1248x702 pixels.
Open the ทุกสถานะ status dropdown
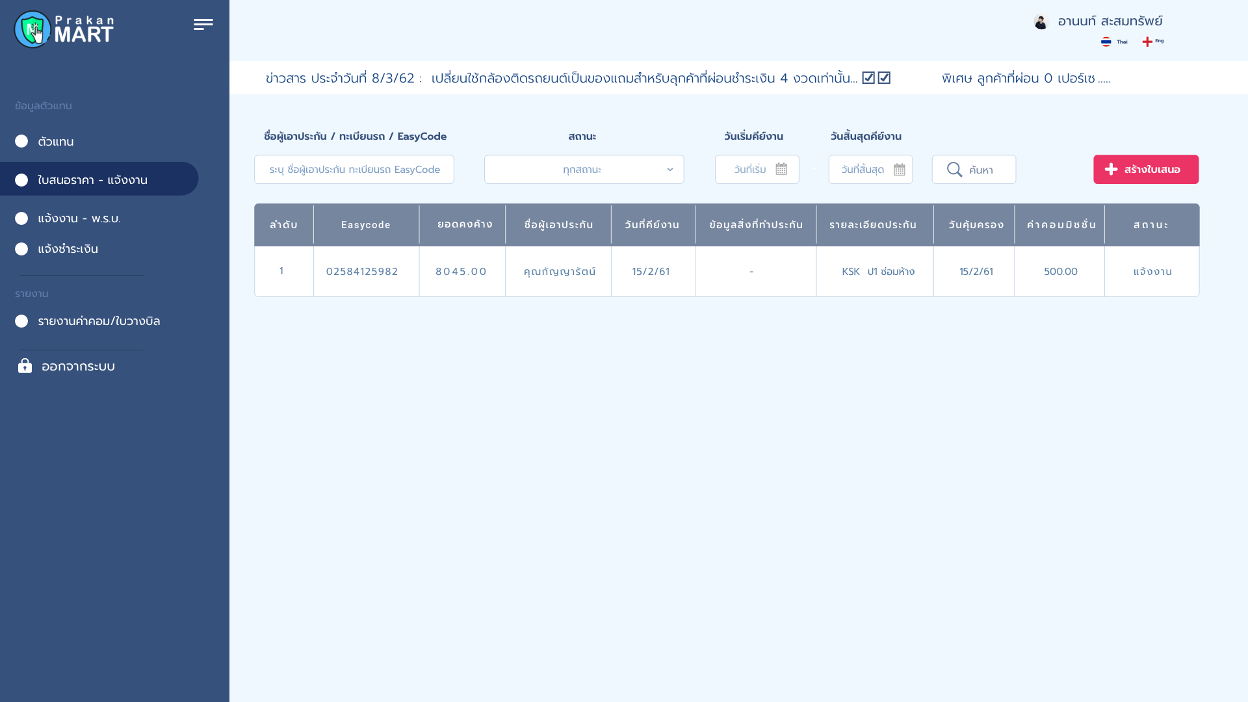[x=583, y=170]
